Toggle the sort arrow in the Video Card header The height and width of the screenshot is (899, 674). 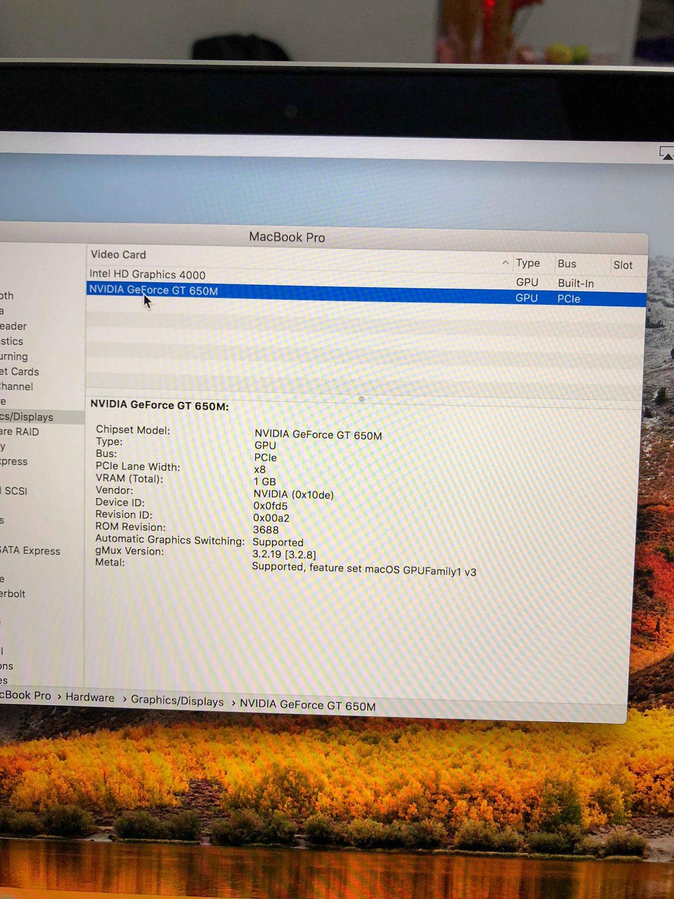(505, 263)
